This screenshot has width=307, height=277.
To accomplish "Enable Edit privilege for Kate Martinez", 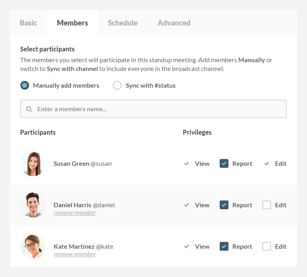I will (267, 246).
